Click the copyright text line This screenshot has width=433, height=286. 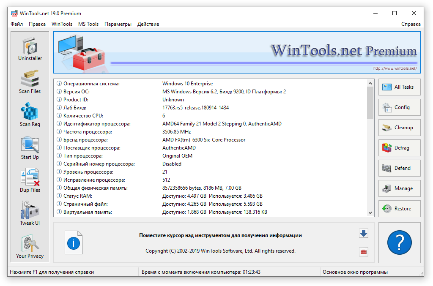220,251
